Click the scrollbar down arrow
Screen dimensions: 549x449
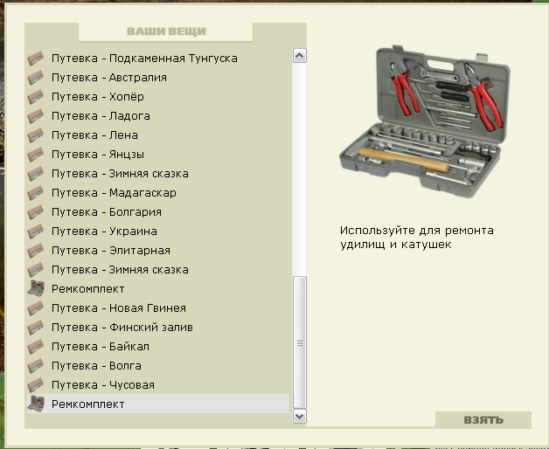point(299,416)
